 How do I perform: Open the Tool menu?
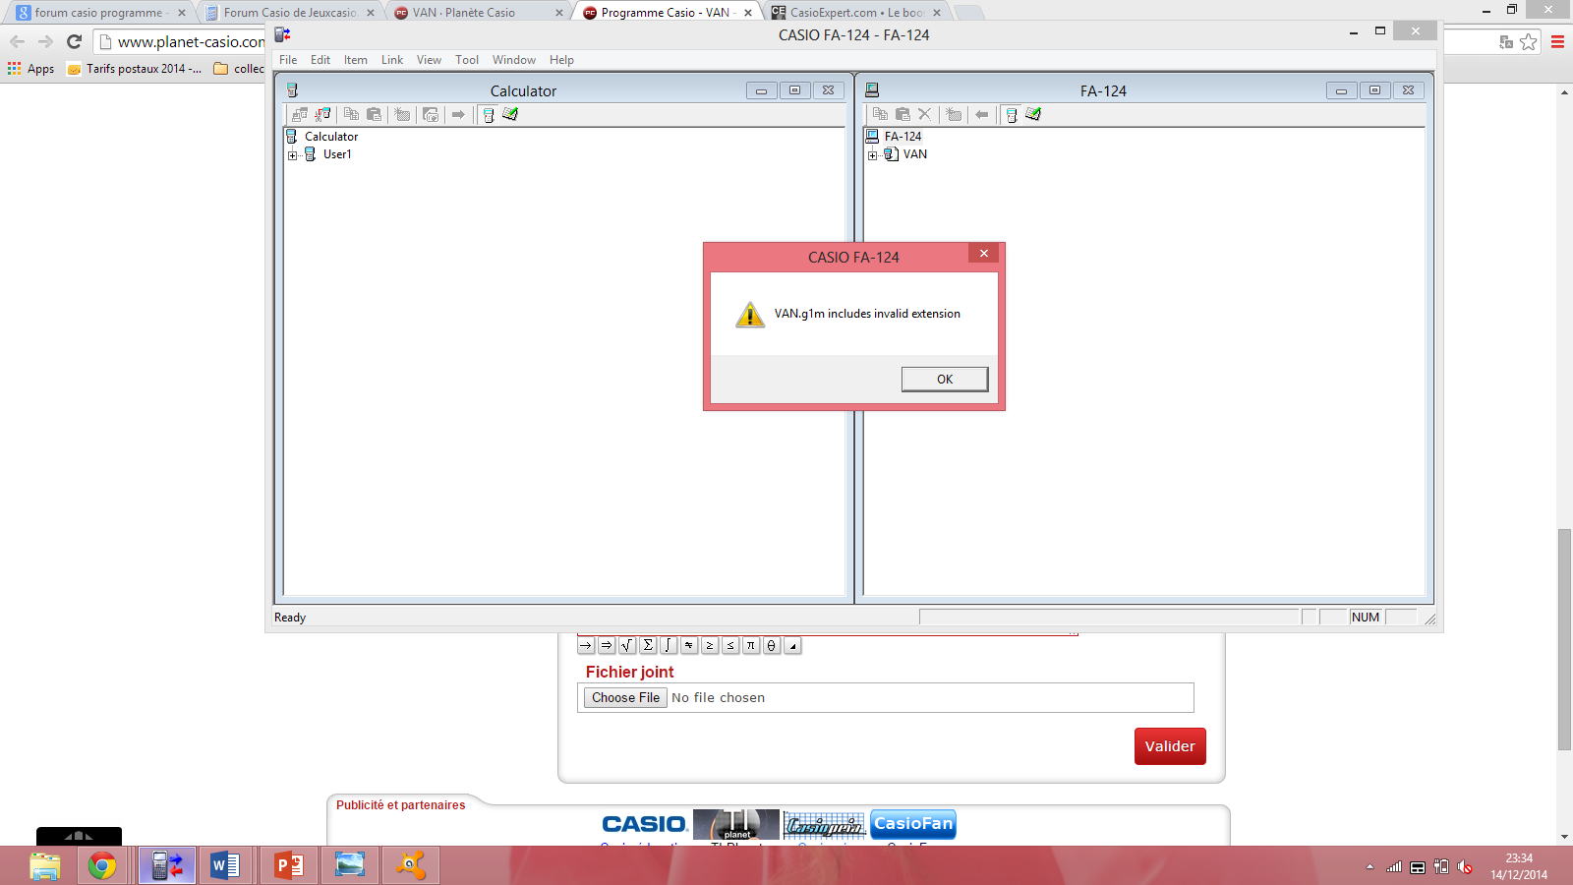pos(467,60)
